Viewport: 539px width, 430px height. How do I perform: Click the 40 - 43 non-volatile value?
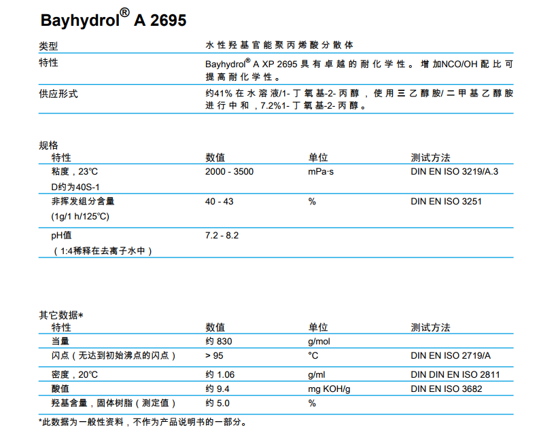[219, 202]
